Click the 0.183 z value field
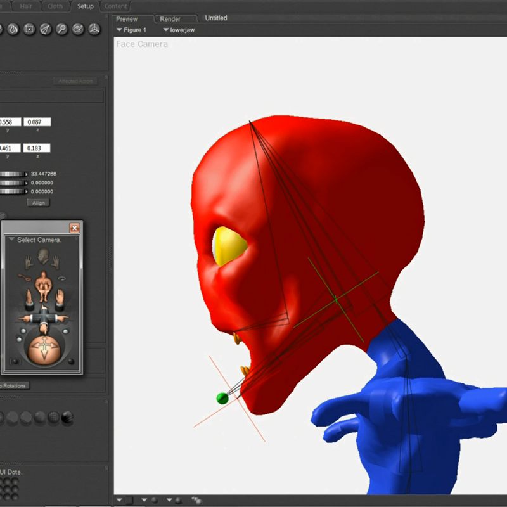507x507 pixels. pos(37,148)
